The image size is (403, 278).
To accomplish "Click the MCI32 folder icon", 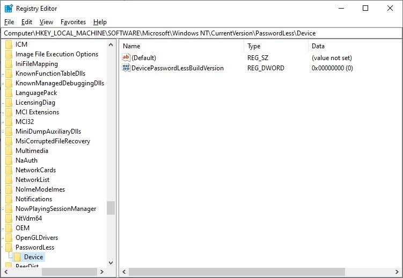I will pos(9,122).
